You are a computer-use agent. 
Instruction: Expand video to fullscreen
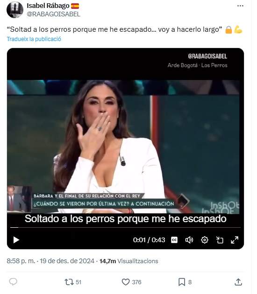(235, 240)
